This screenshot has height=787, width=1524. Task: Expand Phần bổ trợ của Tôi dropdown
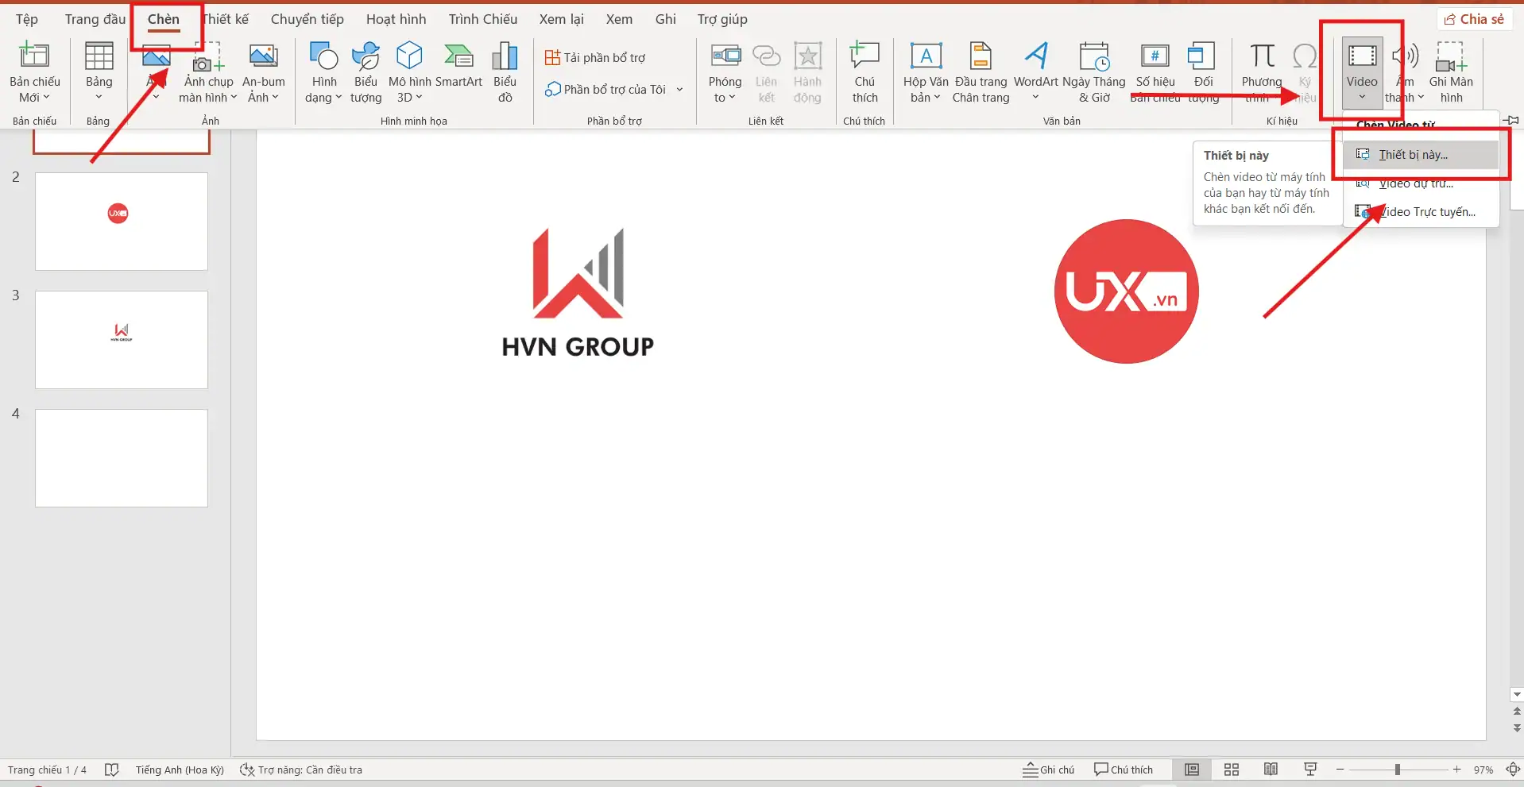(x=679, y=89)
